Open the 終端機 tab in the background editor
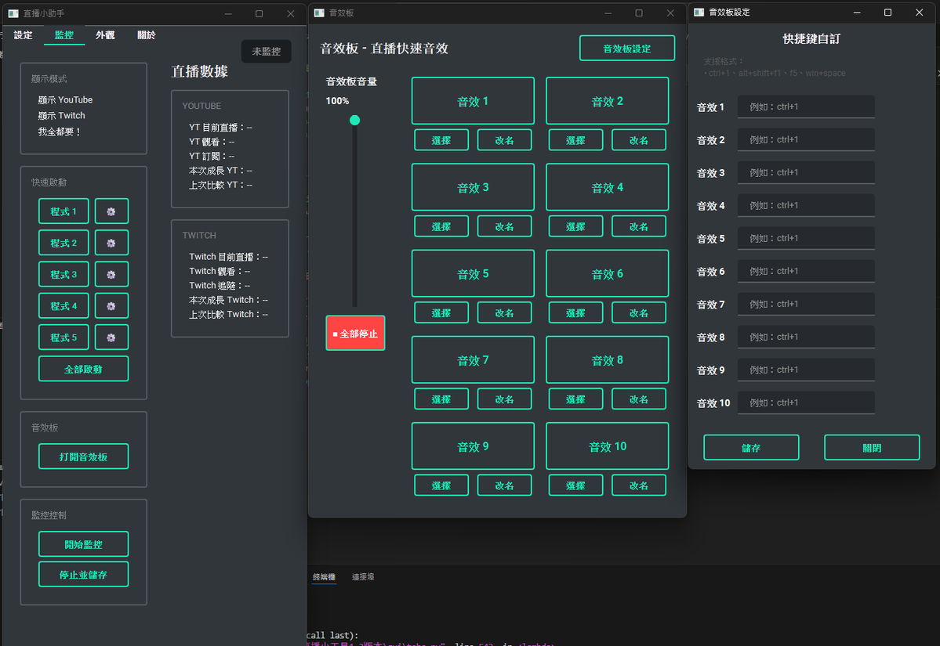This screenshot has height=646, width=940. point(324,577)
